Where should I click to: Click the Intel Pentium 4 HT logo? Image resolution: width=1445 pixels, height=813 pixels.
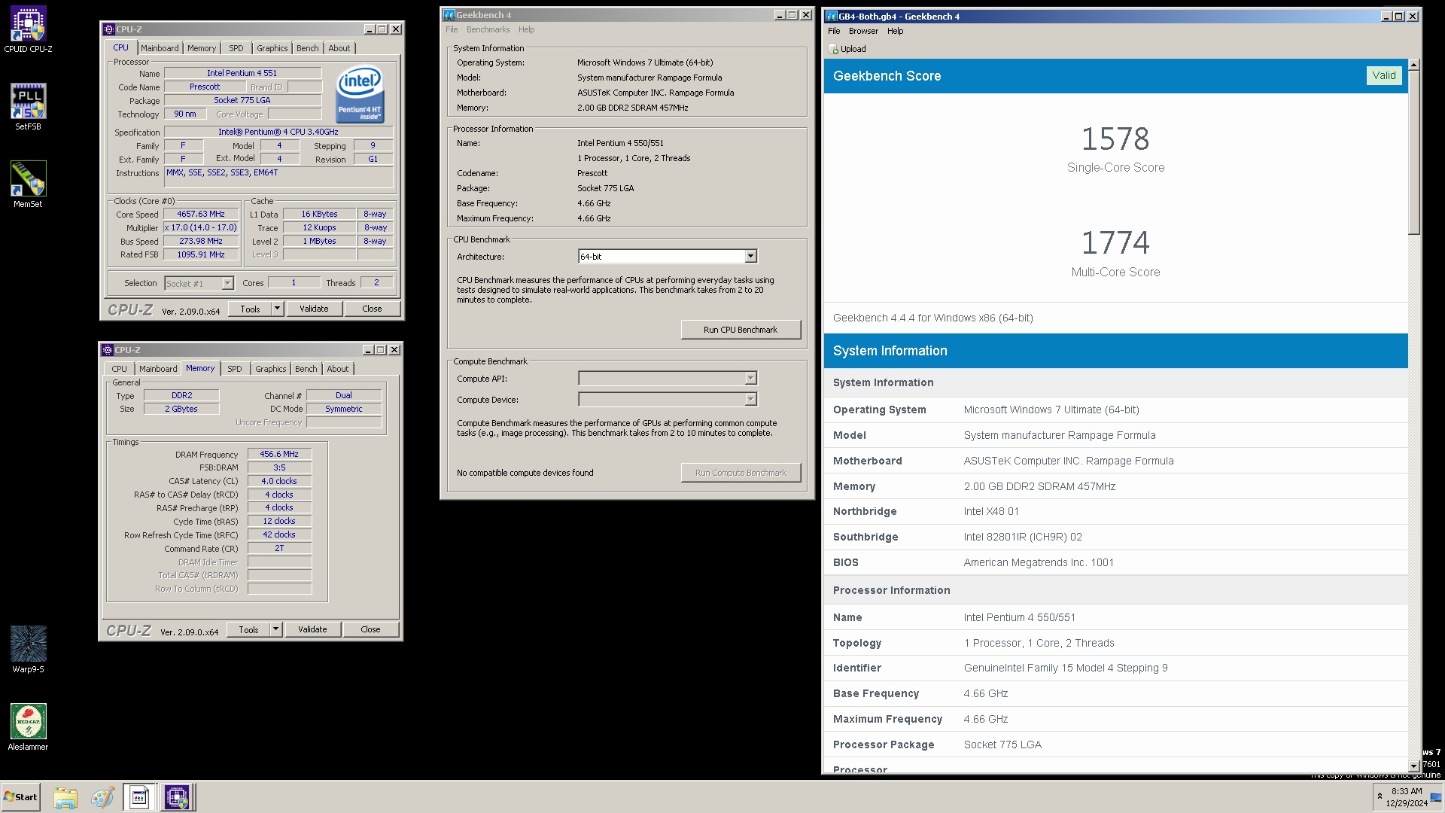360,94
